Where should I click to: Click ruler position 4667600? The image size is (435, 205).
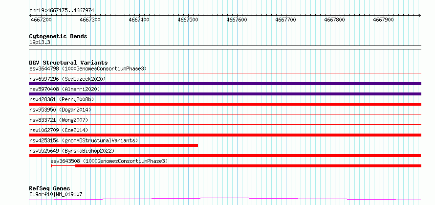coord(237,20)
